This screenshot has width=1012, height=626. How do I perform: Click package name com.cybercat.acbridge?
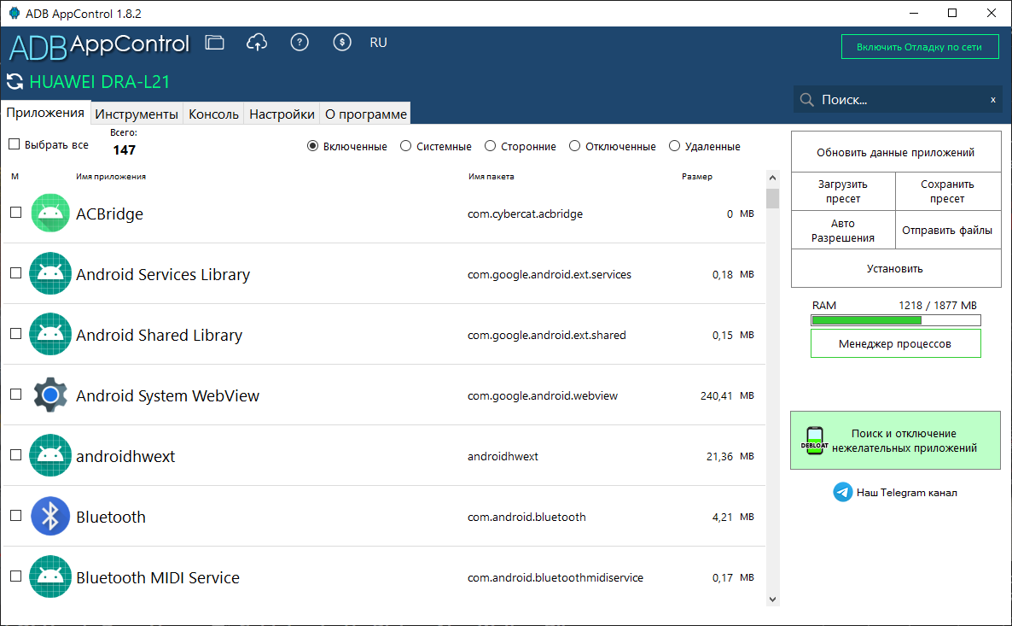[x=526, y=214]
